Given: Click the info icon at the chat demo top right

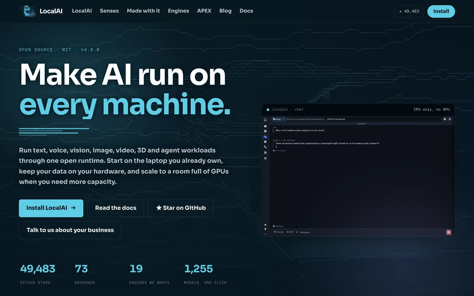Looking at the screenshot, I should tap(445, 119).
